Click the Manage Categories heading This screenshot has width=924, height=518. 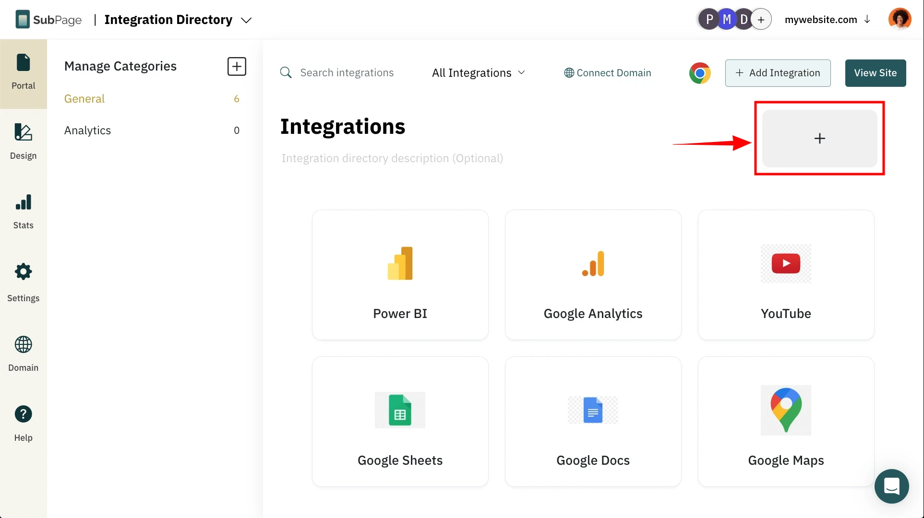point(120,66)
